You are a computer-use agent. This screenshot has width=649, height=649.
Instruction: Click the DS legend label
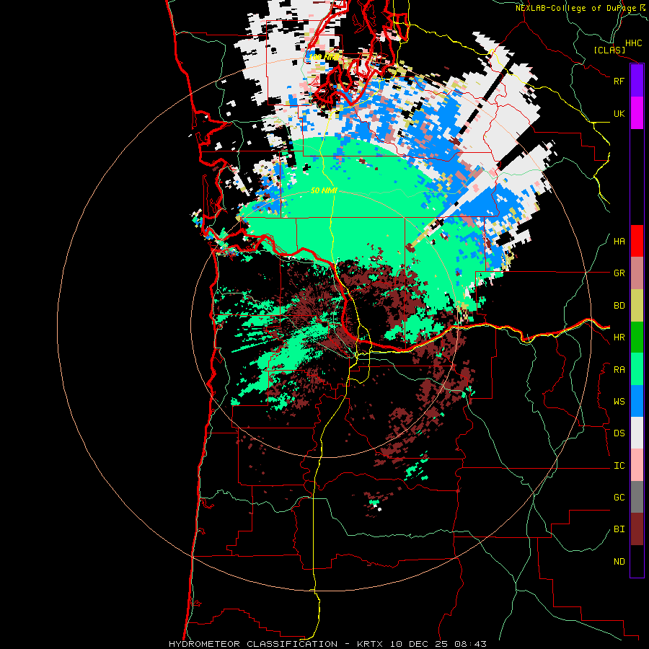click(x=619, y=433)
